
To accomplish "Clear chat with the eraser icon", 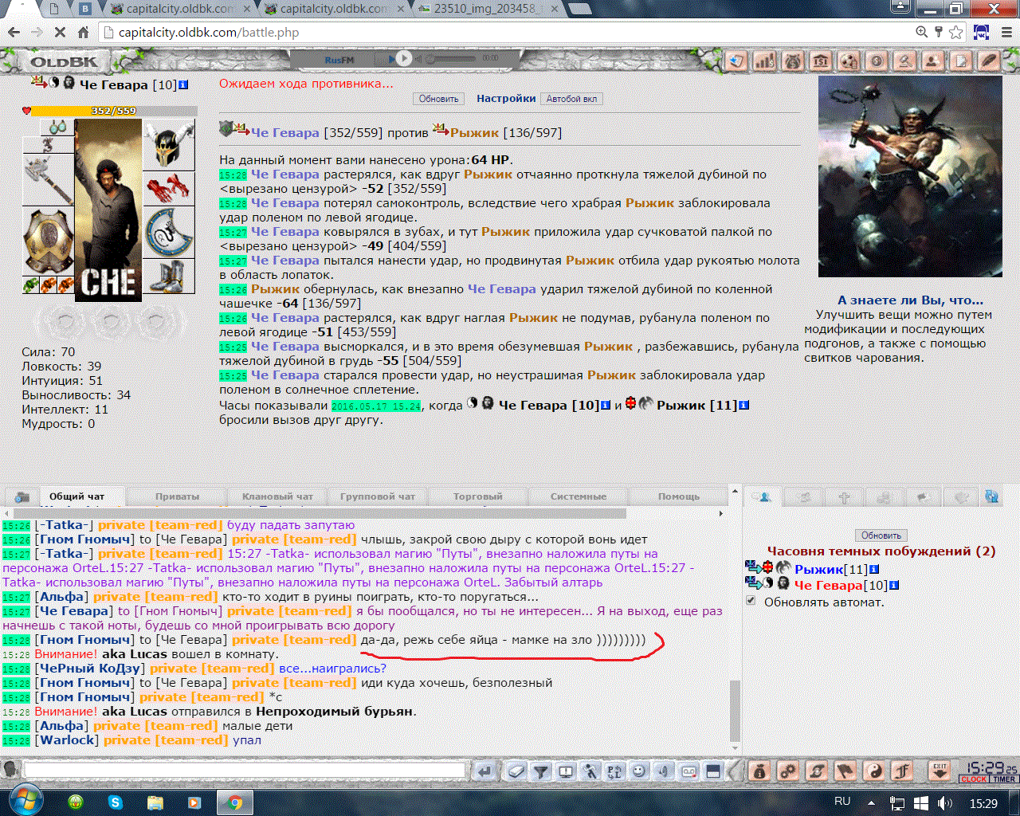I will click(516, 771).
